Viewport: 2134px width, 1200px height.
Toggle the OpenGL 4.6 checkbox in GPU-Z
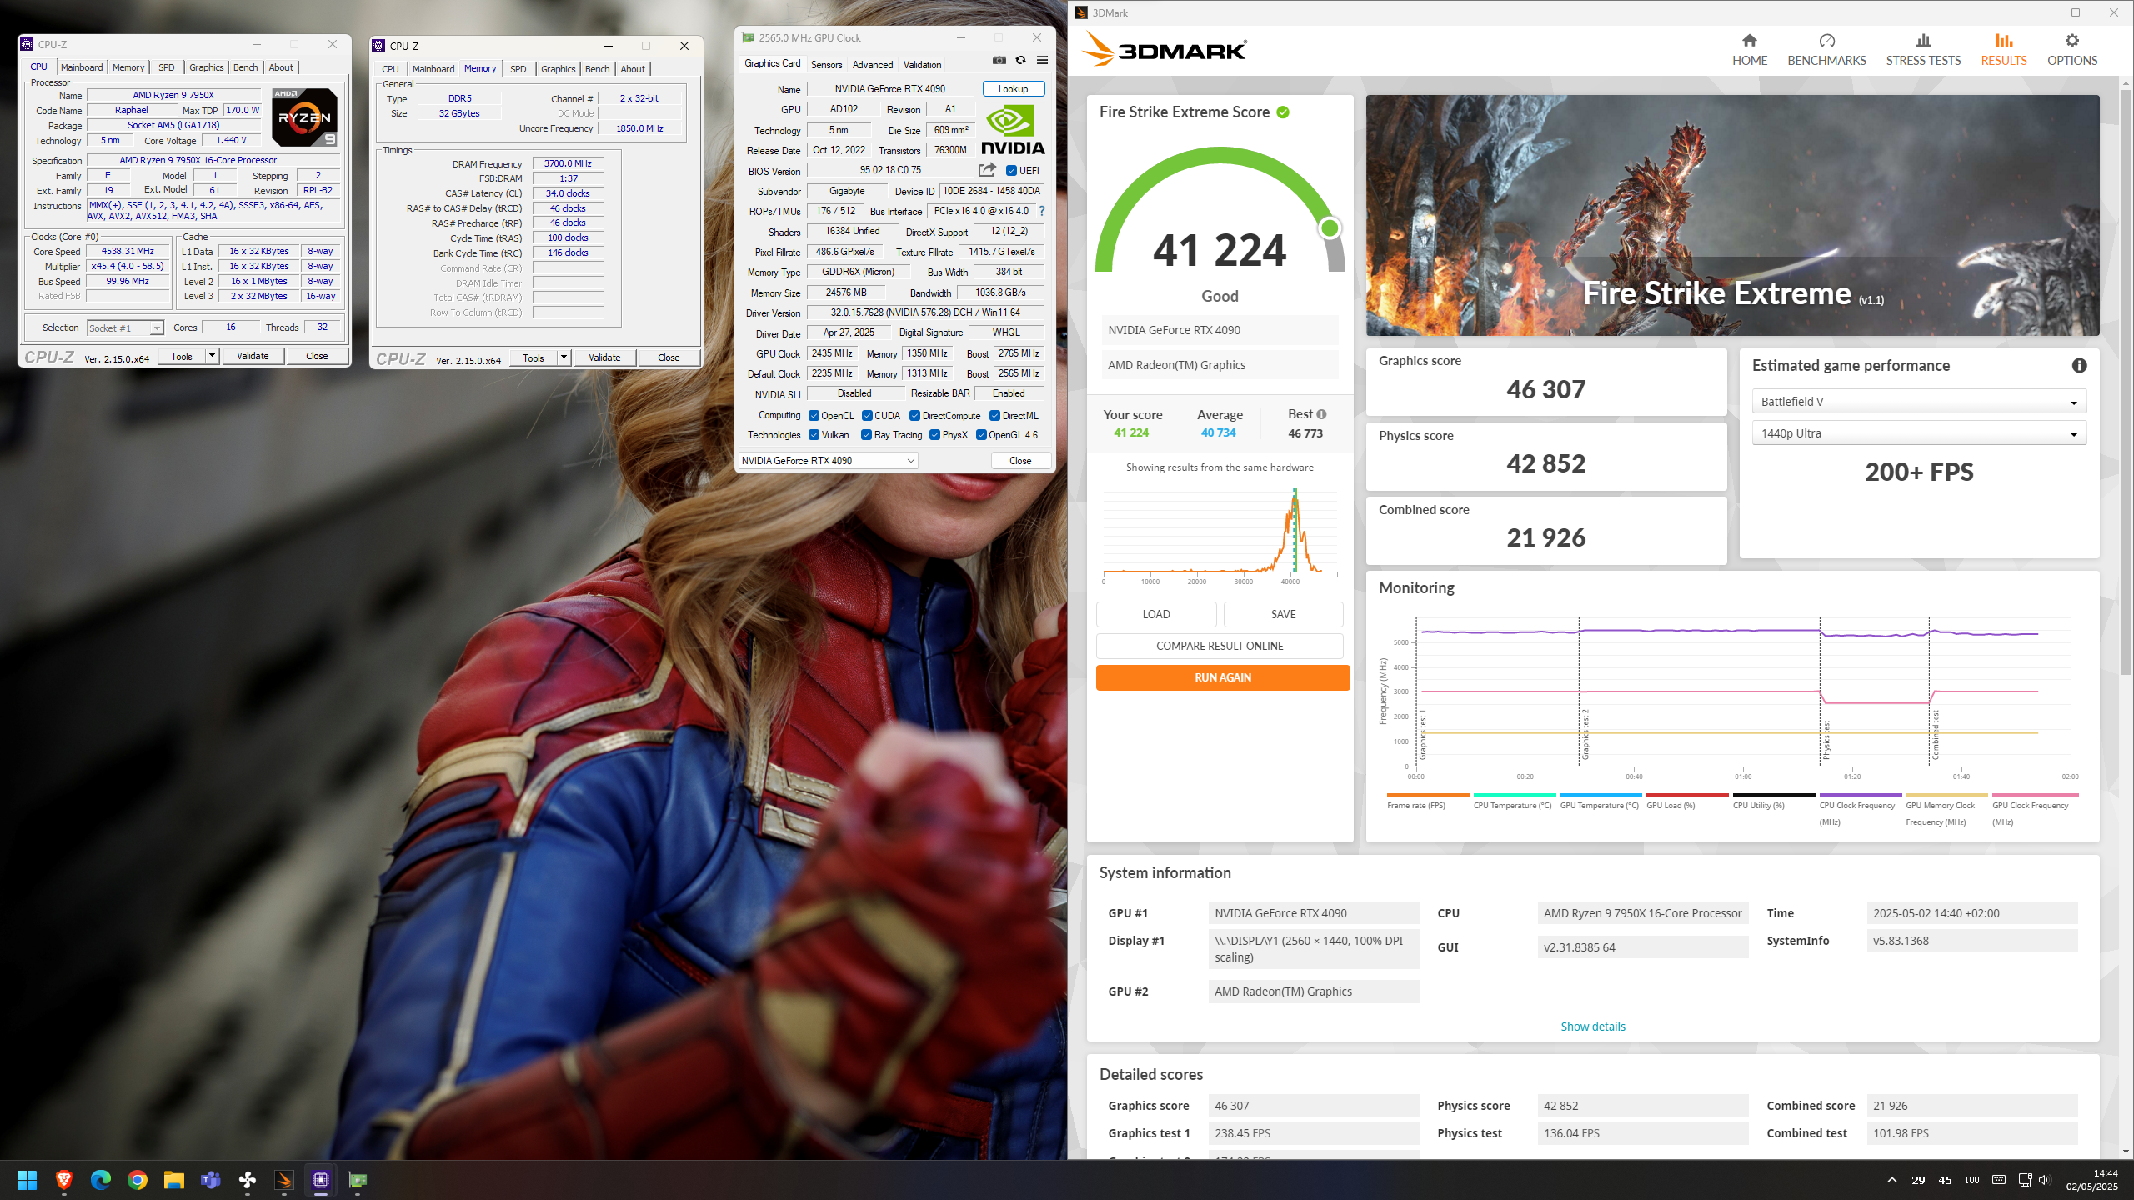pos(981,435)
